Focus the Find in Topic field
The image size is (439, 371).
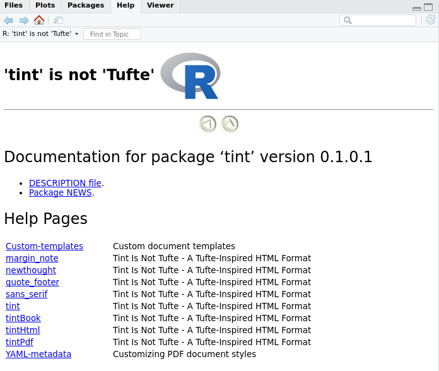click(x=112, y=34)
